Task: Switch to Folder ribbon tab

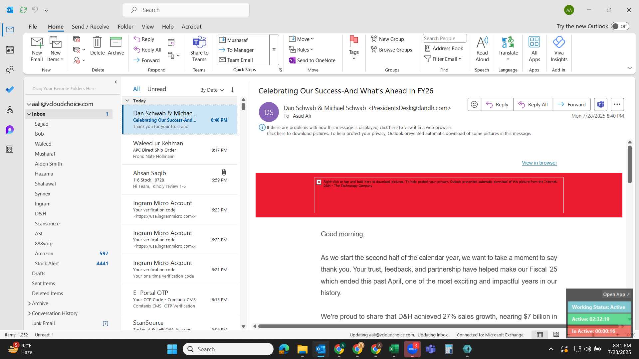Action: [125, 27]
